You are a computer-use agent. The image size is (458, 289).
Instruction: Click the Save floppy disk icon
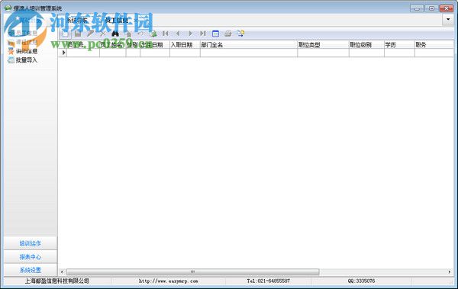pos(78,34)
